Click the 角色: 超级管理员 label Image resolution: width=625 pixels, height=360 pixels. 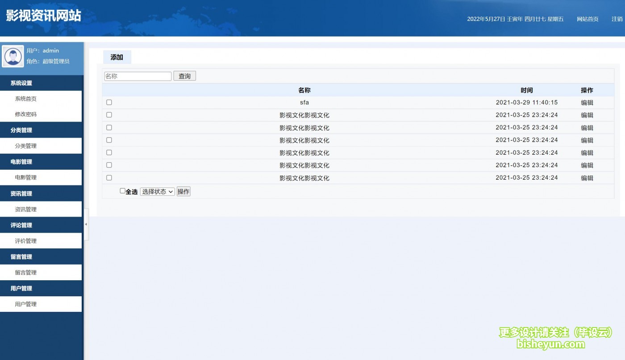[48, 61]
